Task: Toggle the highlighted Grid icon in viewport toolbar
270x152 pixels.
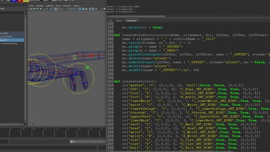Action: coord(56,9)
